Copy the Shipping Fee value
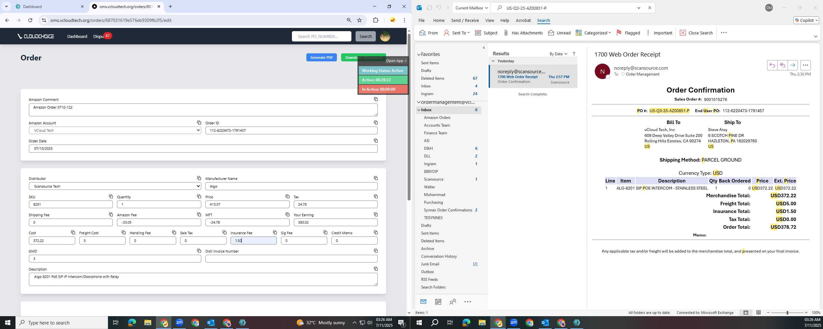This screenshot has height=329, width=823. (x=111, y=214)
